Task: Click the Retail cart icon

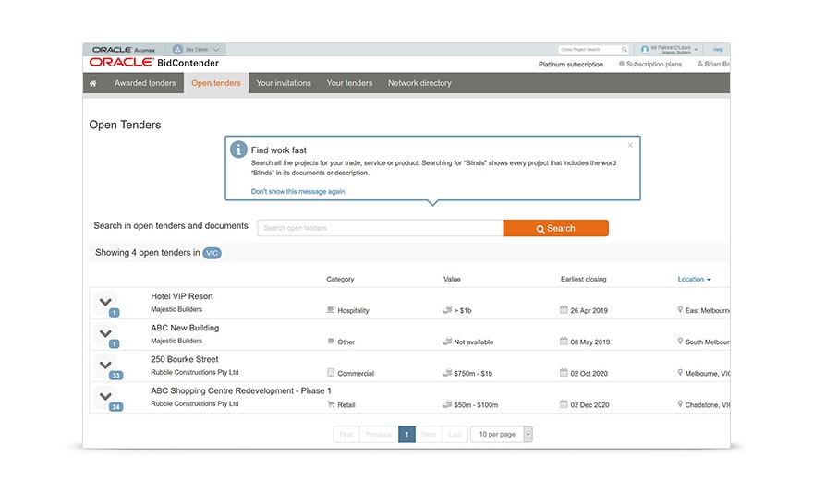Action: click(x=331, y=404)
